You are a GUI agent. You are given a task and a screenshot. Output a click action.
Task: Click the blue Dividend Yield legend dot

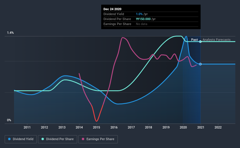coord(9,139)
